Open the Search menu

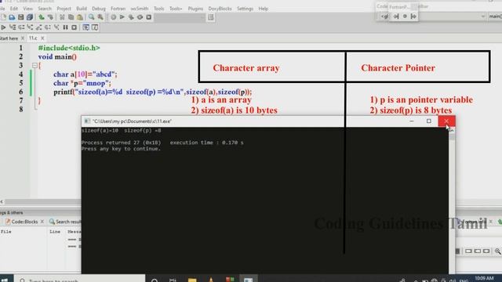click(x=45, y=9)
